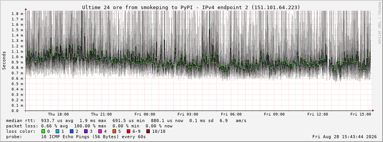
Task: Click the light blue loss color 1 swatch
Action: [x=57, y=131]
